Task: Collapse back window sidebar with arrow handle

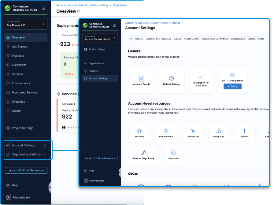Action: click(50, 187)
